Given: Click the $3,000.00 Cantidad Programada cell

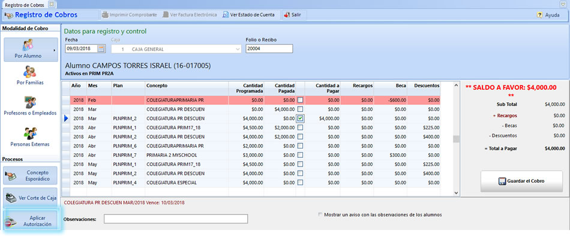Looking at the screenshot, I should [246, 155].
